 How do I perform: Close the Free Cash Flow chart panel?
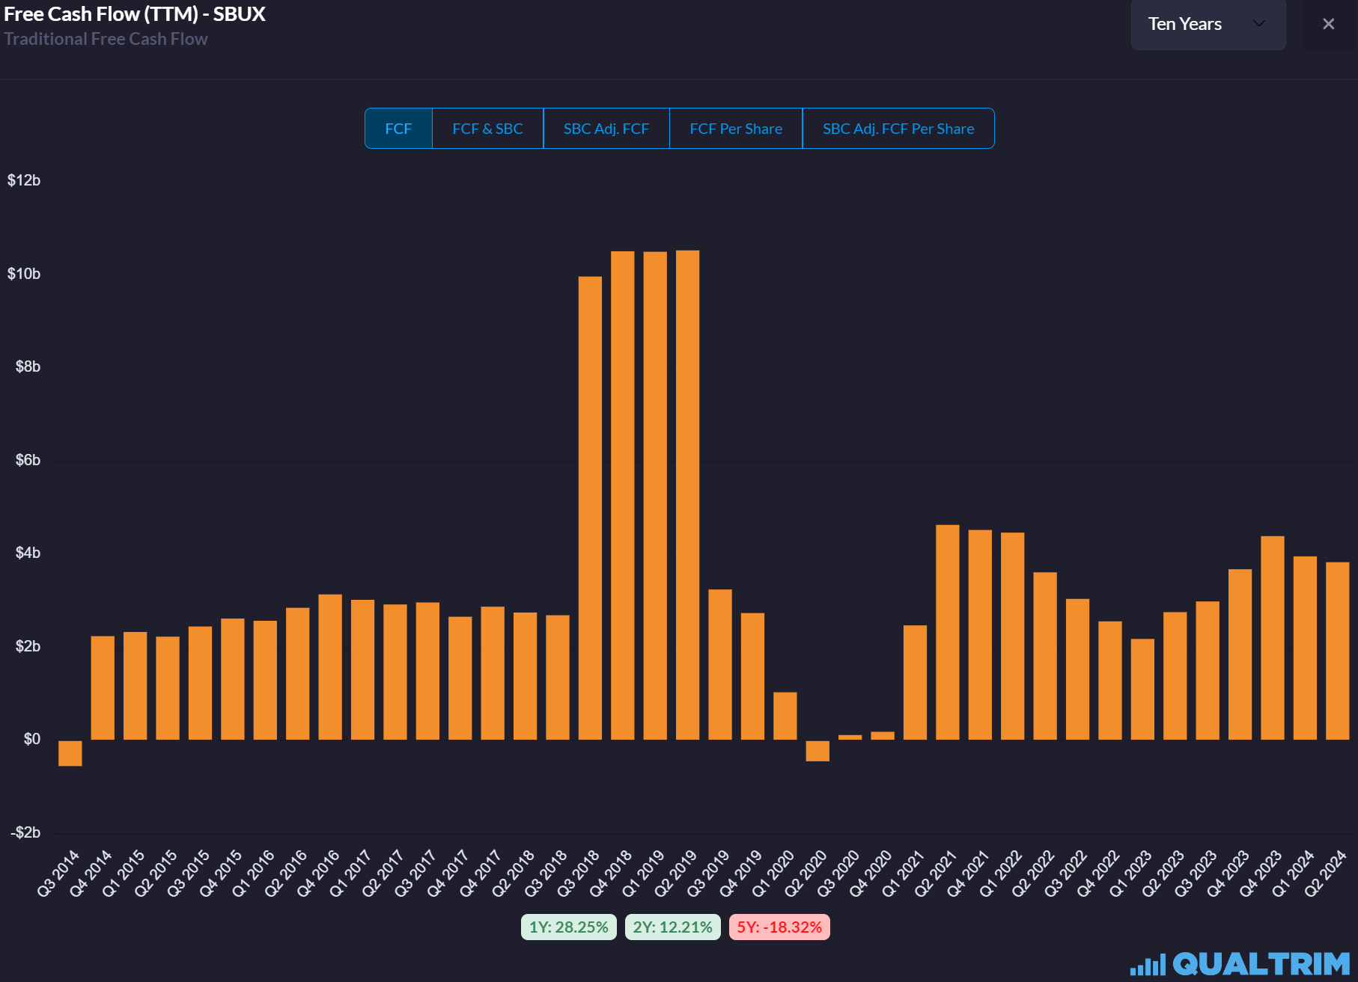1328,24
